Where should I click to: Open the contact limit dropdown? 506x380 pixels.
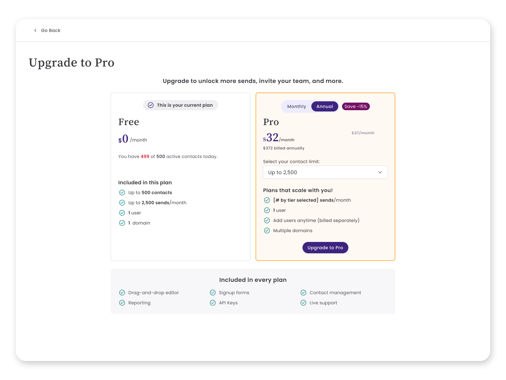pos(325,172)
